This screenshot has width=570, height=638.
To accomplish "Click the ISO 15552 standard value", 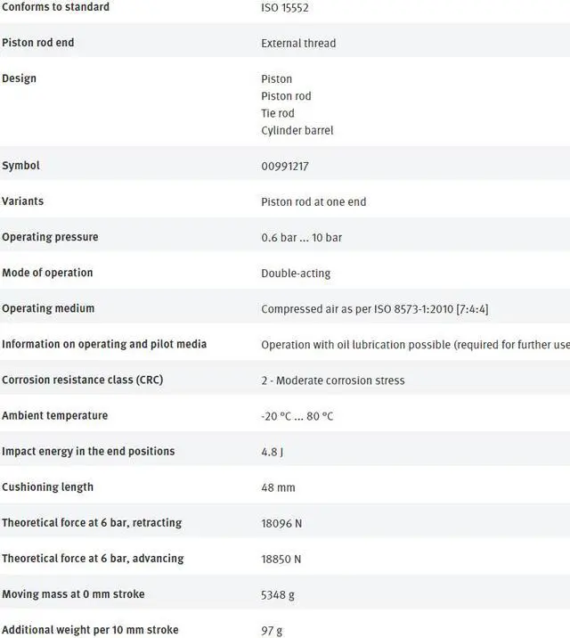I will (285, 7).
